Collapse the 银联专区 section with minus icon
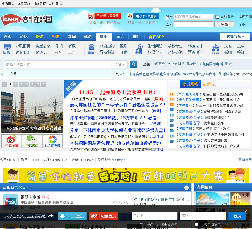252x229 pixels. pos(186,188)
